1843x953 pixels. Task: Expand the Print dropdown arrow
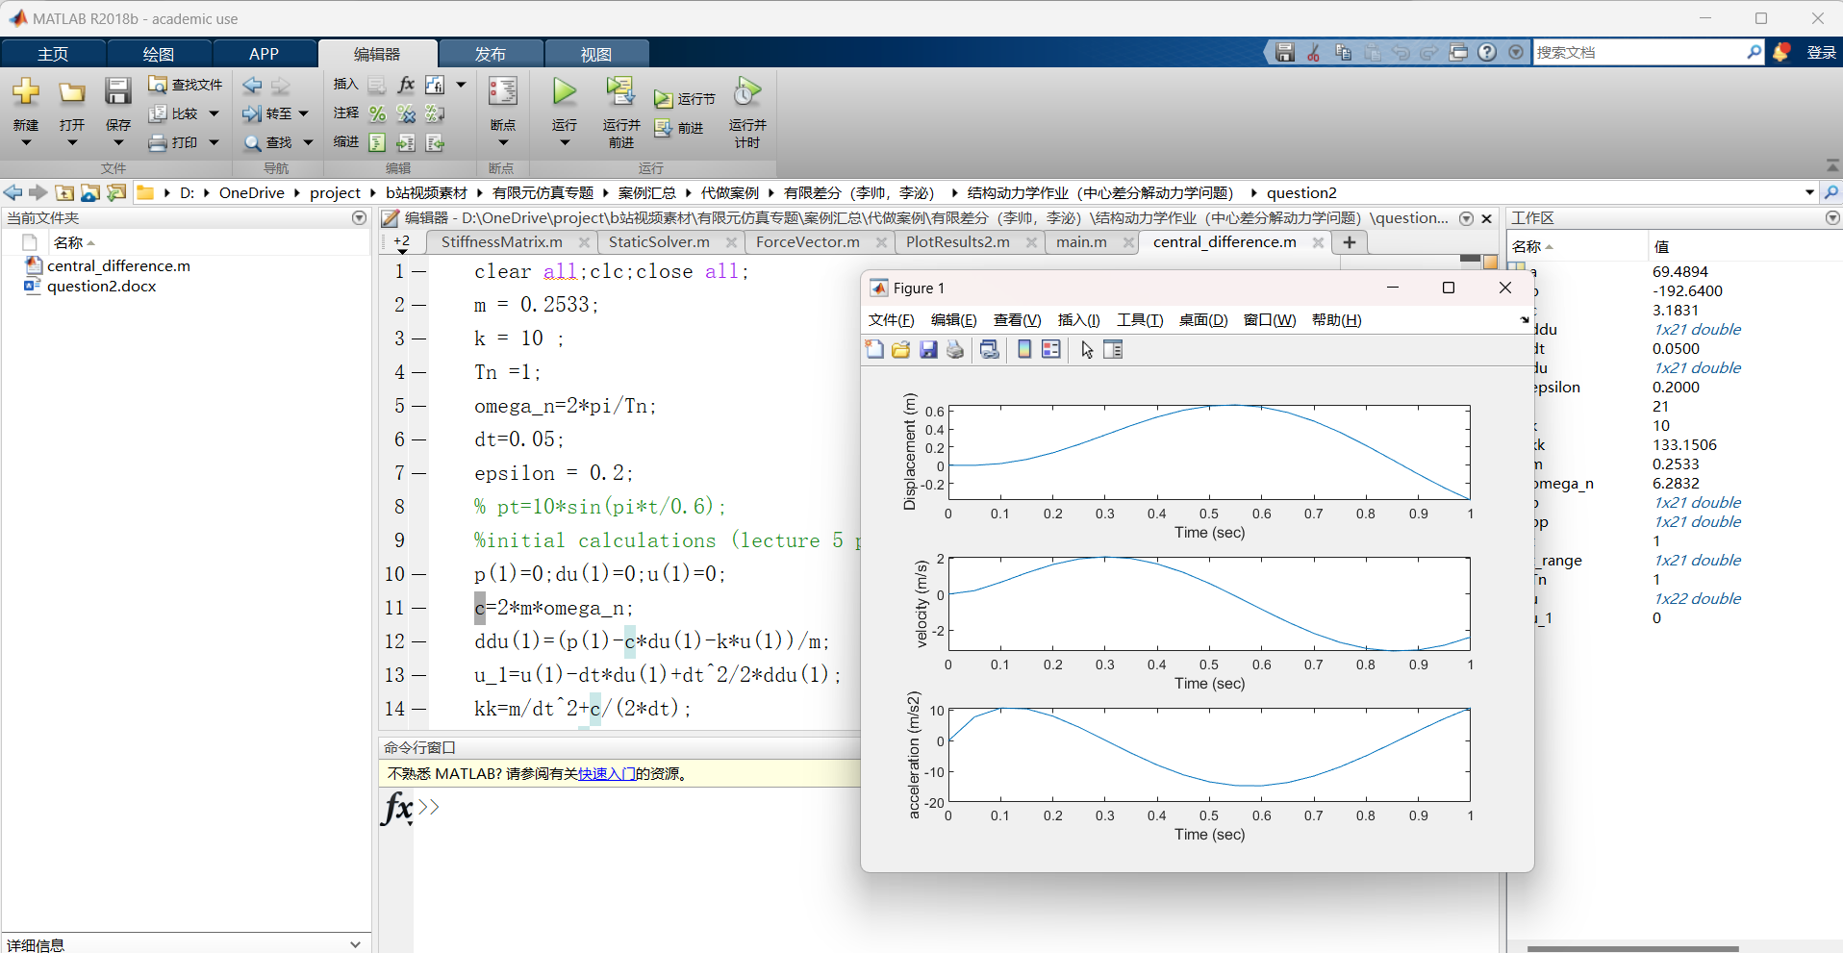pos(215,142)
